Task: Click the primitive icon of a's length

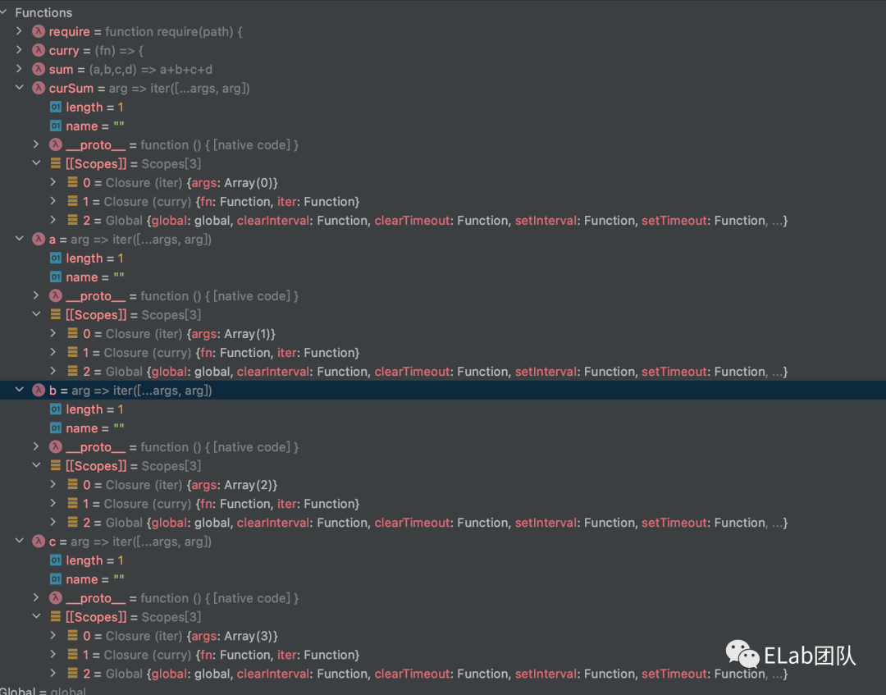Action: (x=56, y=258)
